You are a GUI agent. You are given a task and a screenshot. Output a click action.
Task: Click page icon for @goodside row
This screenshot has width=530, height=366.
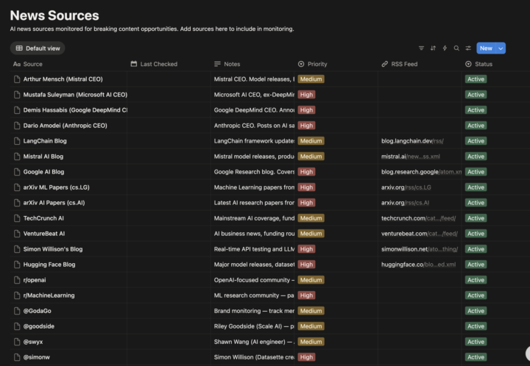(x=17, y=326)
